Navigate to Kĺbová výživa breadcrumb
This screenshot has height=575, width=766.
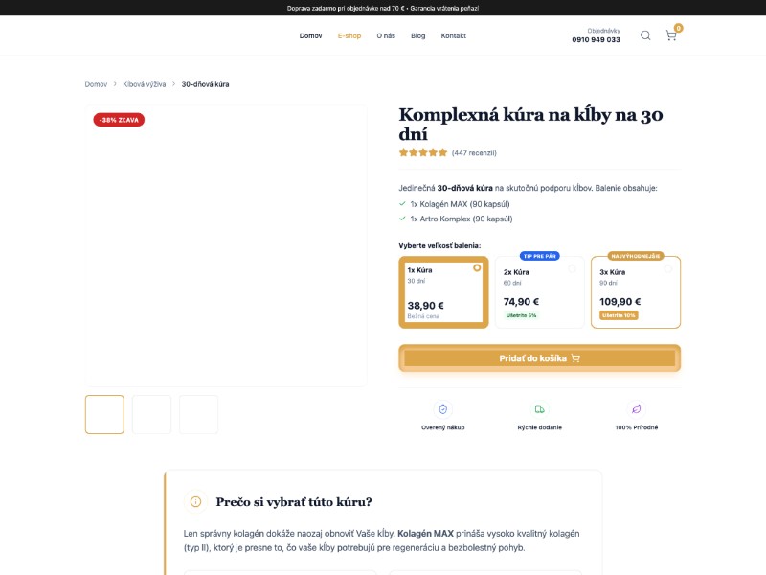click(x=145, y=84)
